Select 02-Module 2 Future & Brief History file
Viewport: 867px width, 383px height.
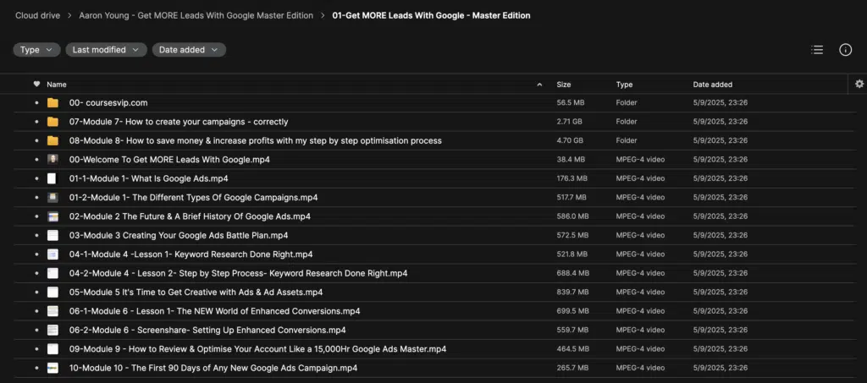point(190,216)
